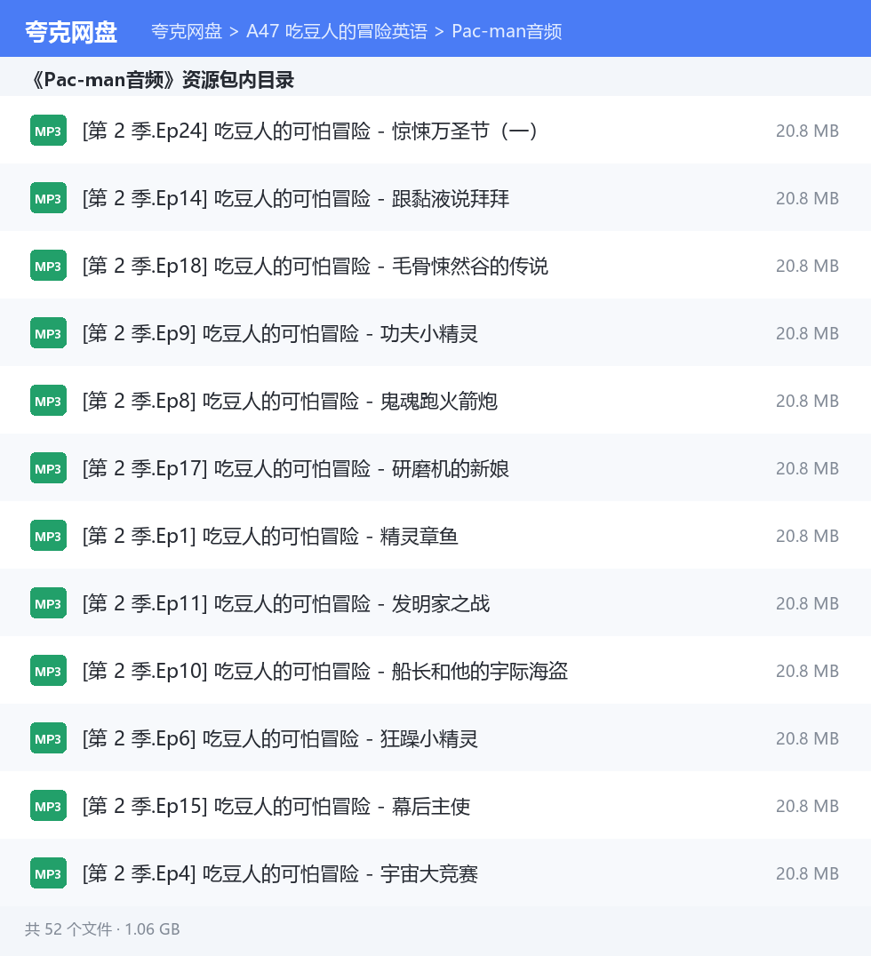
Task: Open file Ep1 精灵章鱼
Action: [270, 536]
